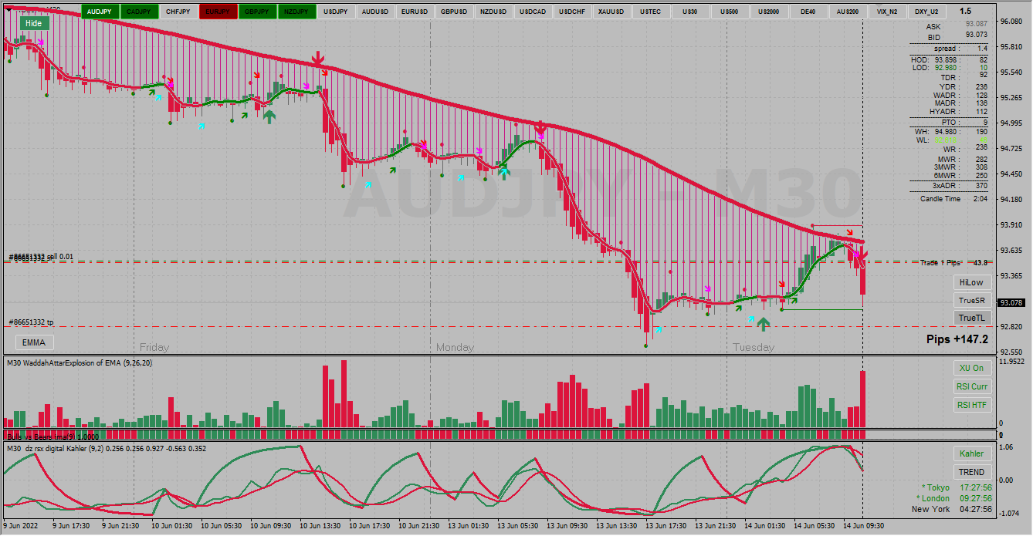This screenshot has width=1033, height=536.
Task: Switch chart to EURJPY symbol
Action: (x=218, y=12)
